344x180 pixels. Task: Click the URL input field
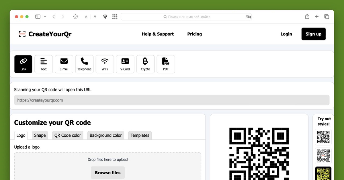pyautogui.click(x=172, y=100)
